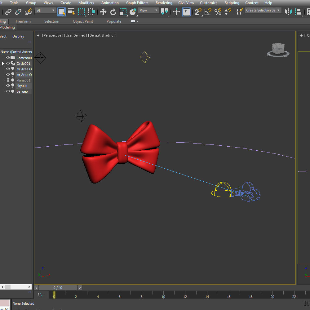Click the Mirror tool icon
The image size is (310, 310).
289,12
